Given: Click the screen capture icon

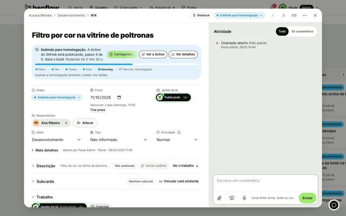Looking at the screenshot, I should pyautogui.click(x=232, y=198).
